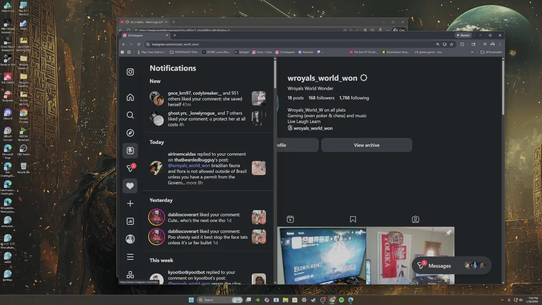
Task: Open the All Bookmarks folder
Action: (491, 52)
